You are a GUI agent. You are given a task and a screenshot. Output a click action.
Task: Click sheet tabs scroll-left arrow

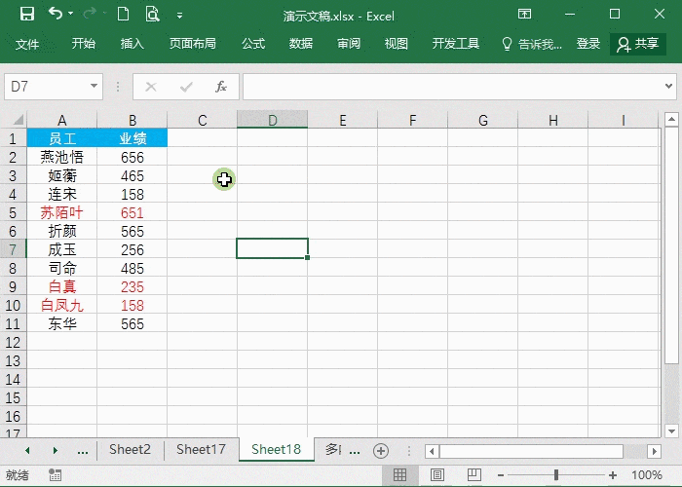click(27, 450)
